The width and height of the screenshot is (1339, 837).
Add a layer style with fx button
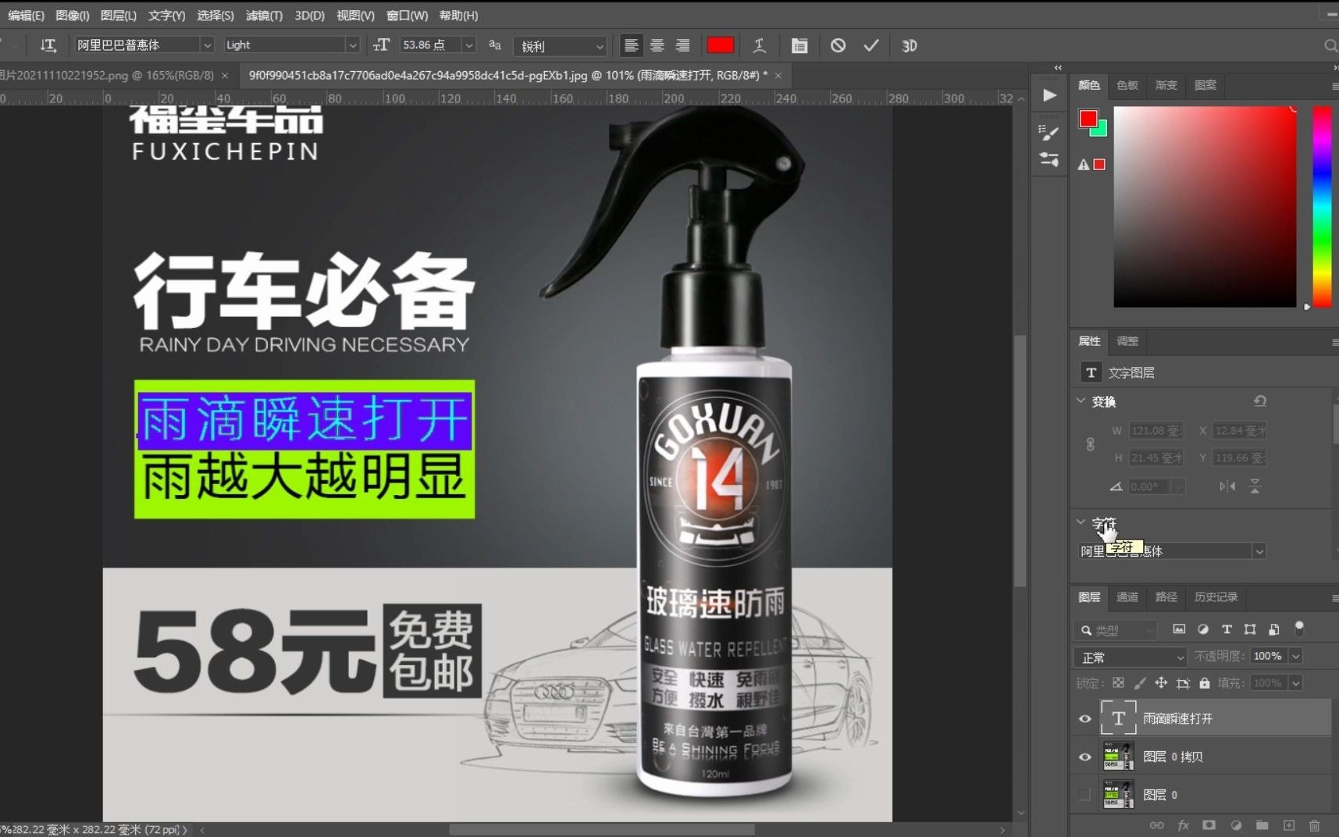pyautogui.click(x=1183, y=825)
